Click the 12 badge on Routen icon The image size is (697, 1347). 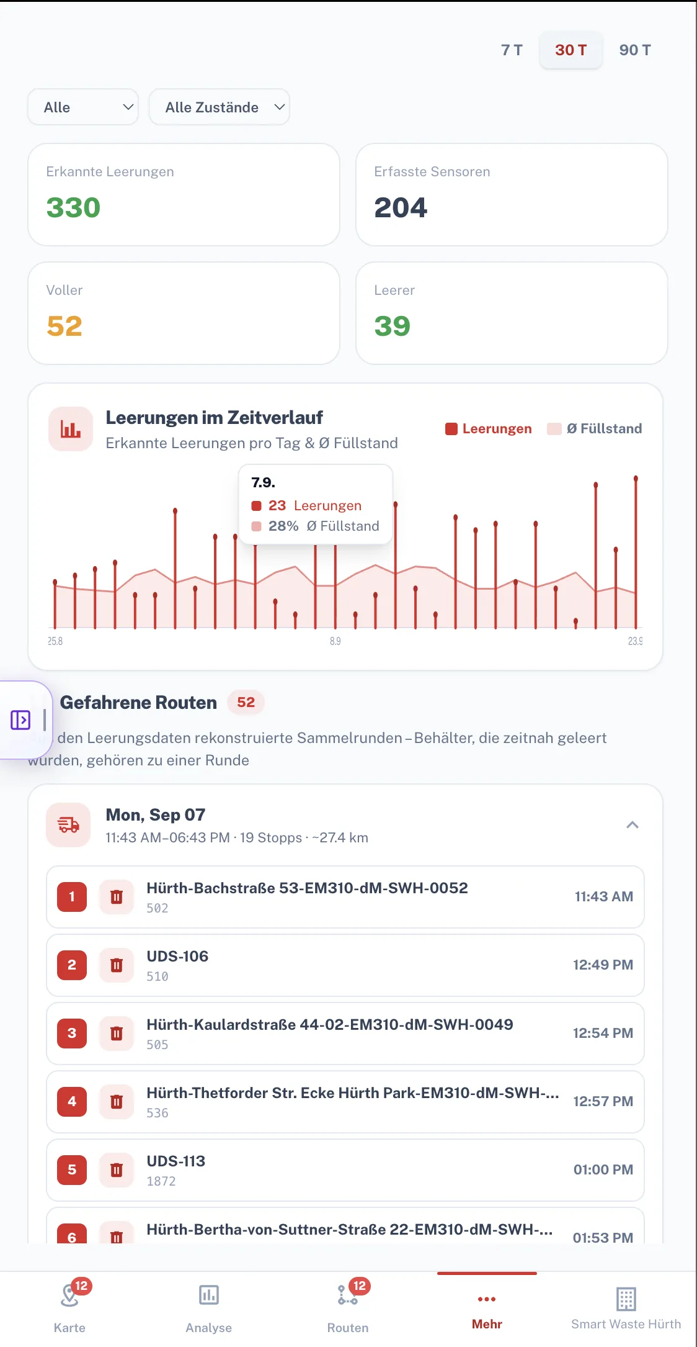click(360, 1286)
